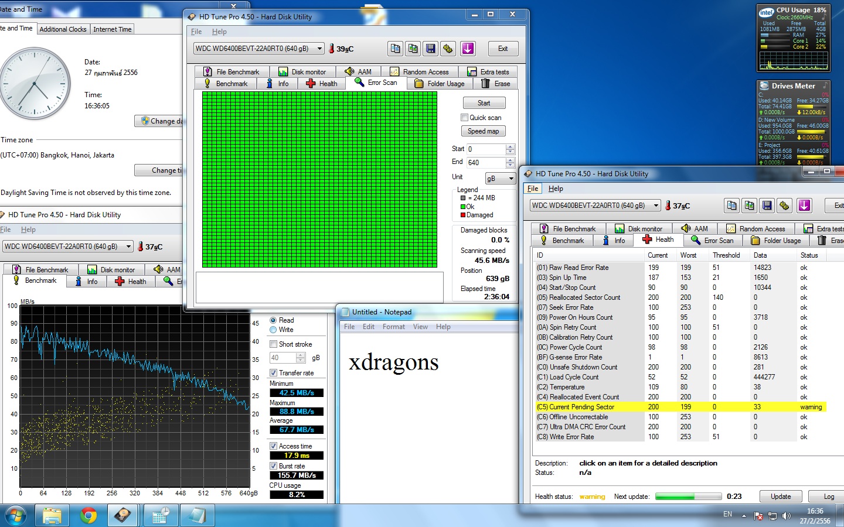
Task: Click the network icon in system tray
Action: click(772, 516)
